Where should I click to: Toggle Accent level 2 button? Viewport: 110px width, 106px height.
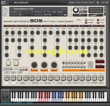click(x=23, y=70)
